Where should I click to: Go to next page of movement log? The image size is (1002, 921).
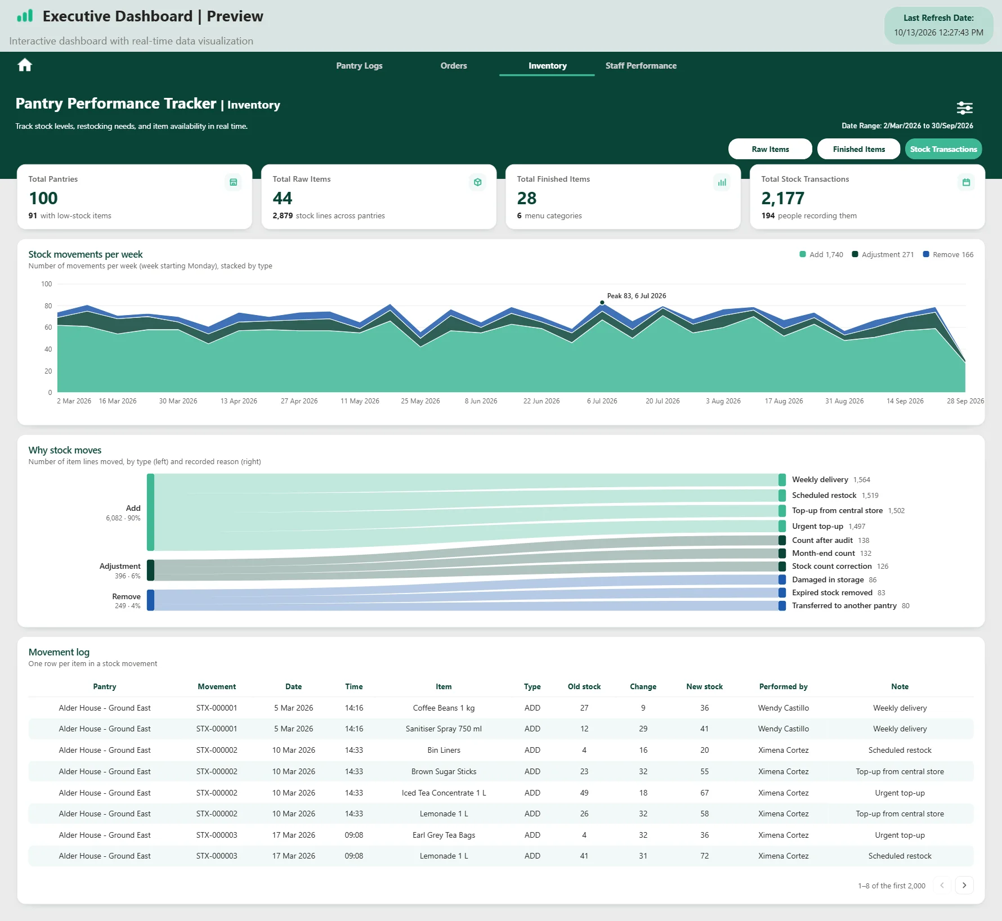(964, 885)
